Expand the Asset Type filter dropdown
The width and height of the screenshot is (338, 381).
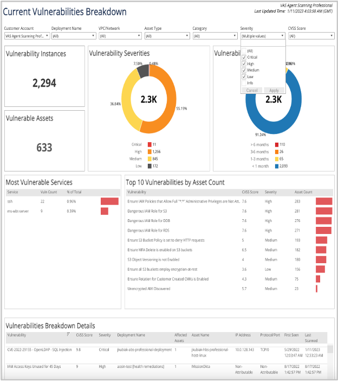click(167, 36)
